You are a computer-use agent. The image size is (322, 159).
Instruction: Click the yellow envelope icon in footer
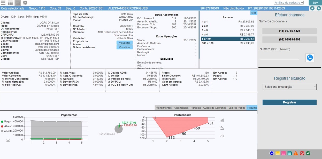point(278,153)
